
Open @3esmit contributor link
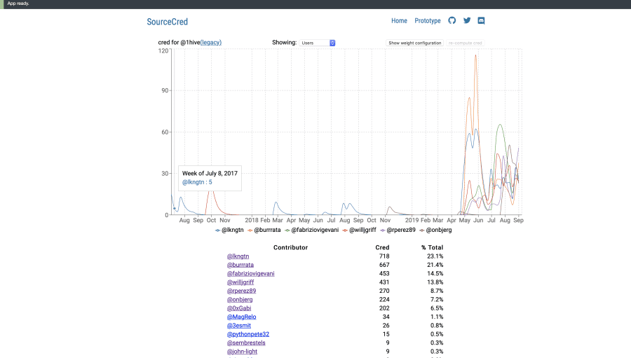pyautogui.click(x=239, y=325)
